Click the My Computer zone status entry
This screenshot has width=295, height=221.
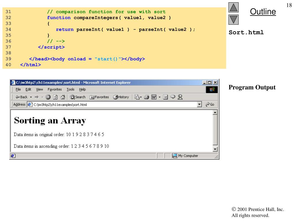click(186, 156)
